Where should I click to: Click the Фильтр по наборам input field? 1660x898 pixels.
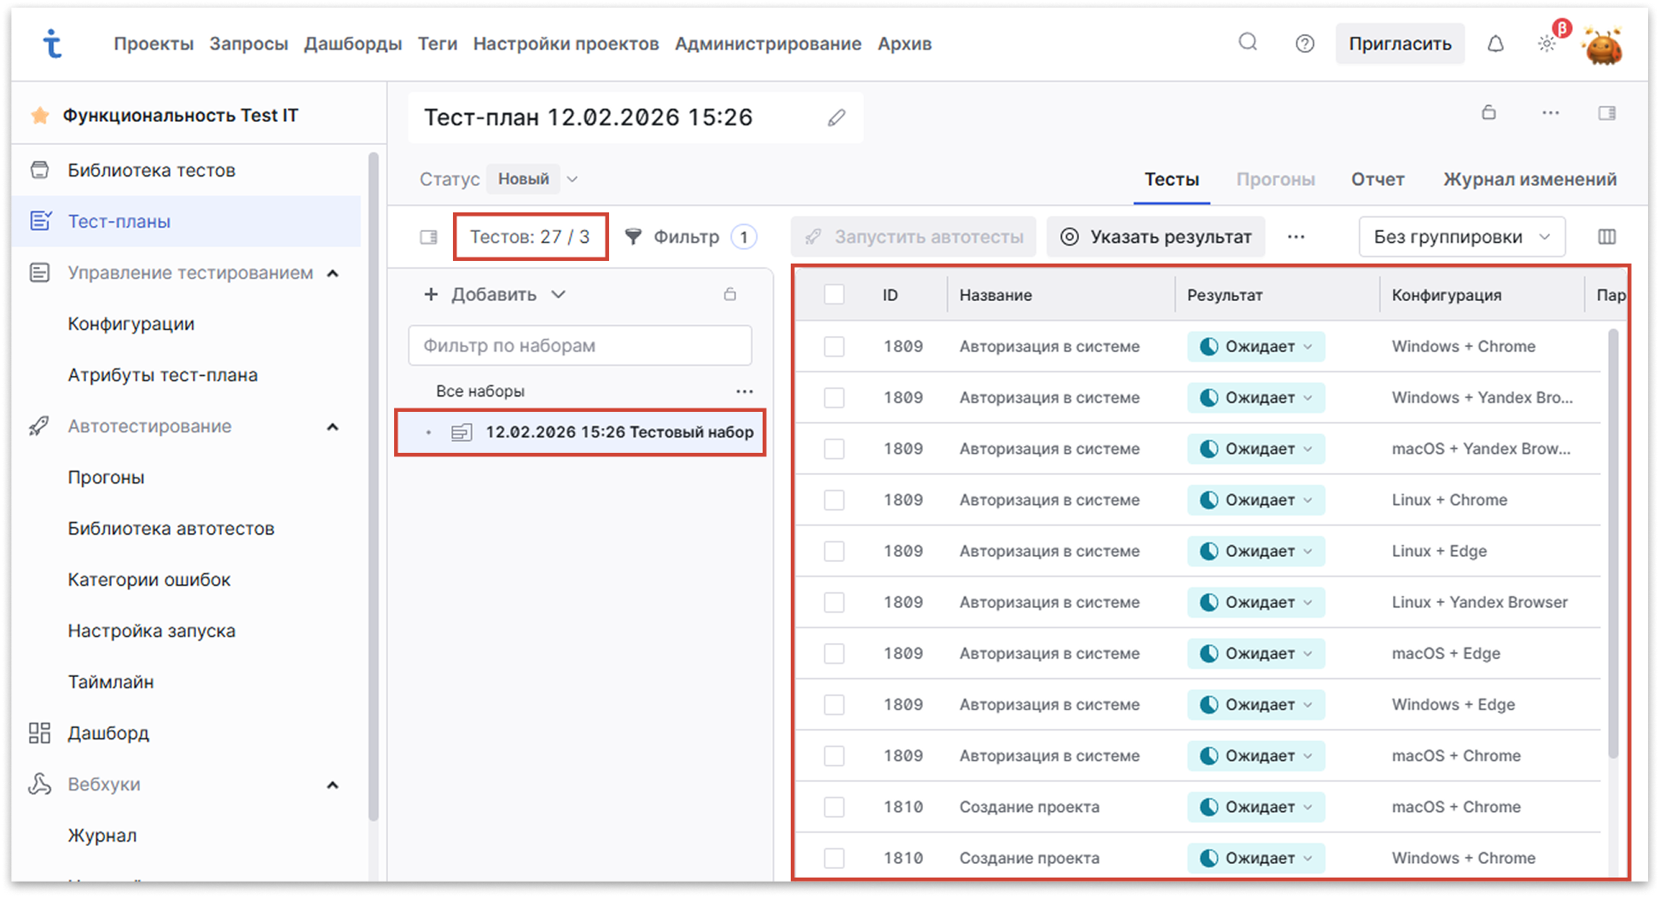(x=579, y=345)
